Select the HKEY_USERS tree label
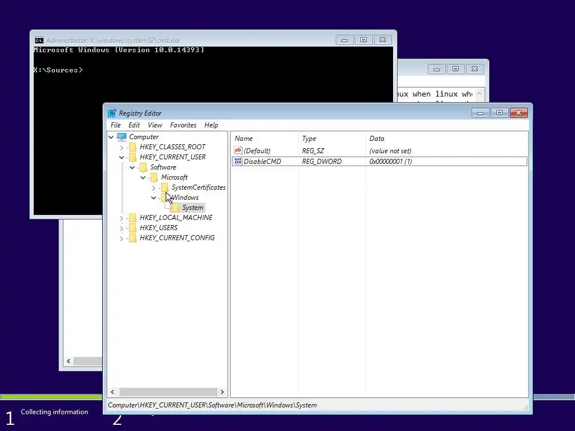Image resolution: width=575 pixels, height=431 pixels. pyautogui.click(x=158, y=228)
